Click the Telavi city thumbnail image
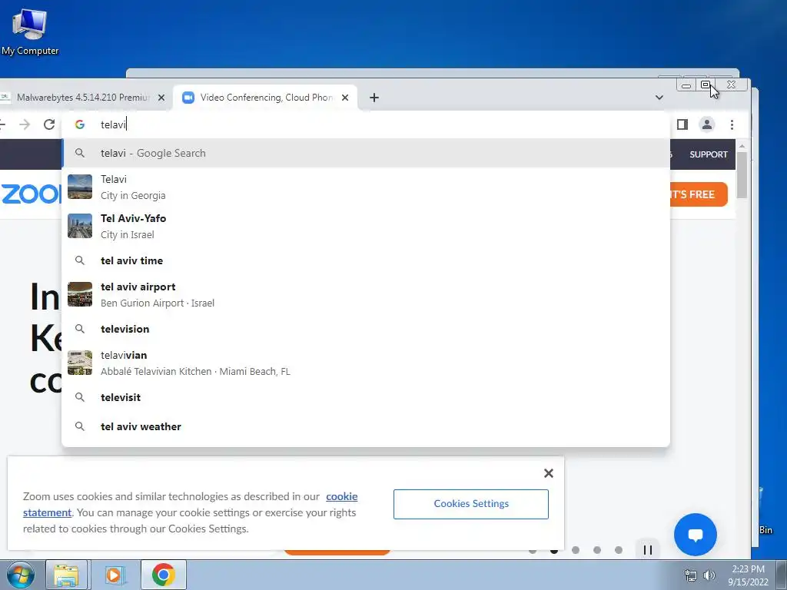 point(80,187)
